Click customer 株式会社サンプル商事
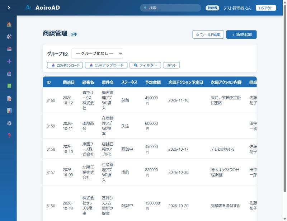287x221 pixels. [x=88, y=206]
